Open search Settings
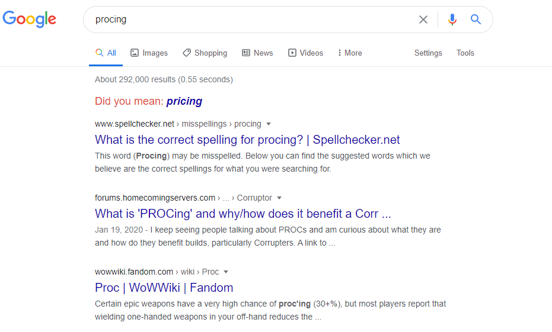552x332 pixels. pyautogui.click(x=428, y=53)
